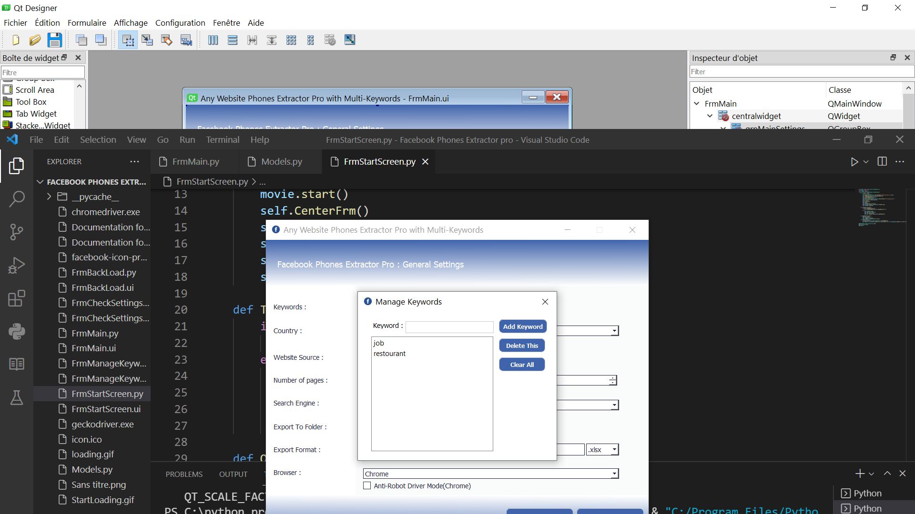The width and height of the screenshot is (915, 514).
Task: Open the Country dropdown arrow
Action: coord(614,331)
